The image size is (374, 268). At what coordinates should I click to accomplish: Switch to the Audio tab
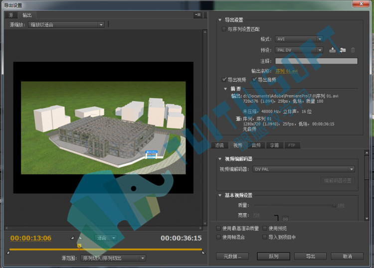(256, 145)
